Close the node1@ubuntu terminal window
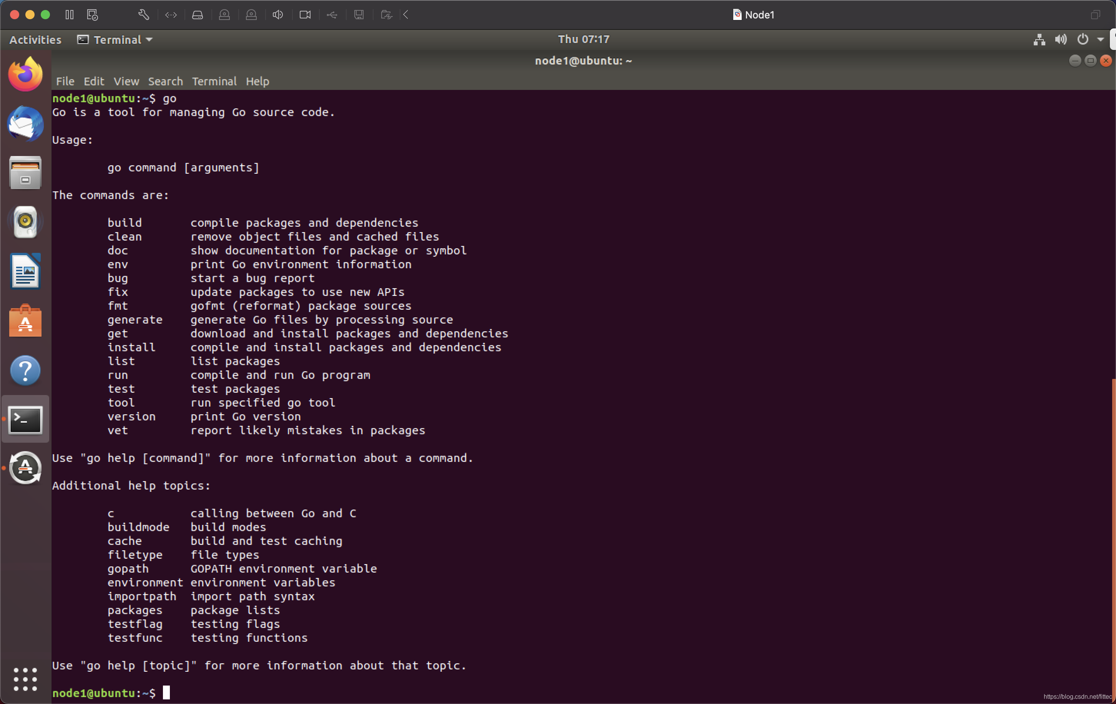This screenshot has height=704, width=1116. 1106,61
